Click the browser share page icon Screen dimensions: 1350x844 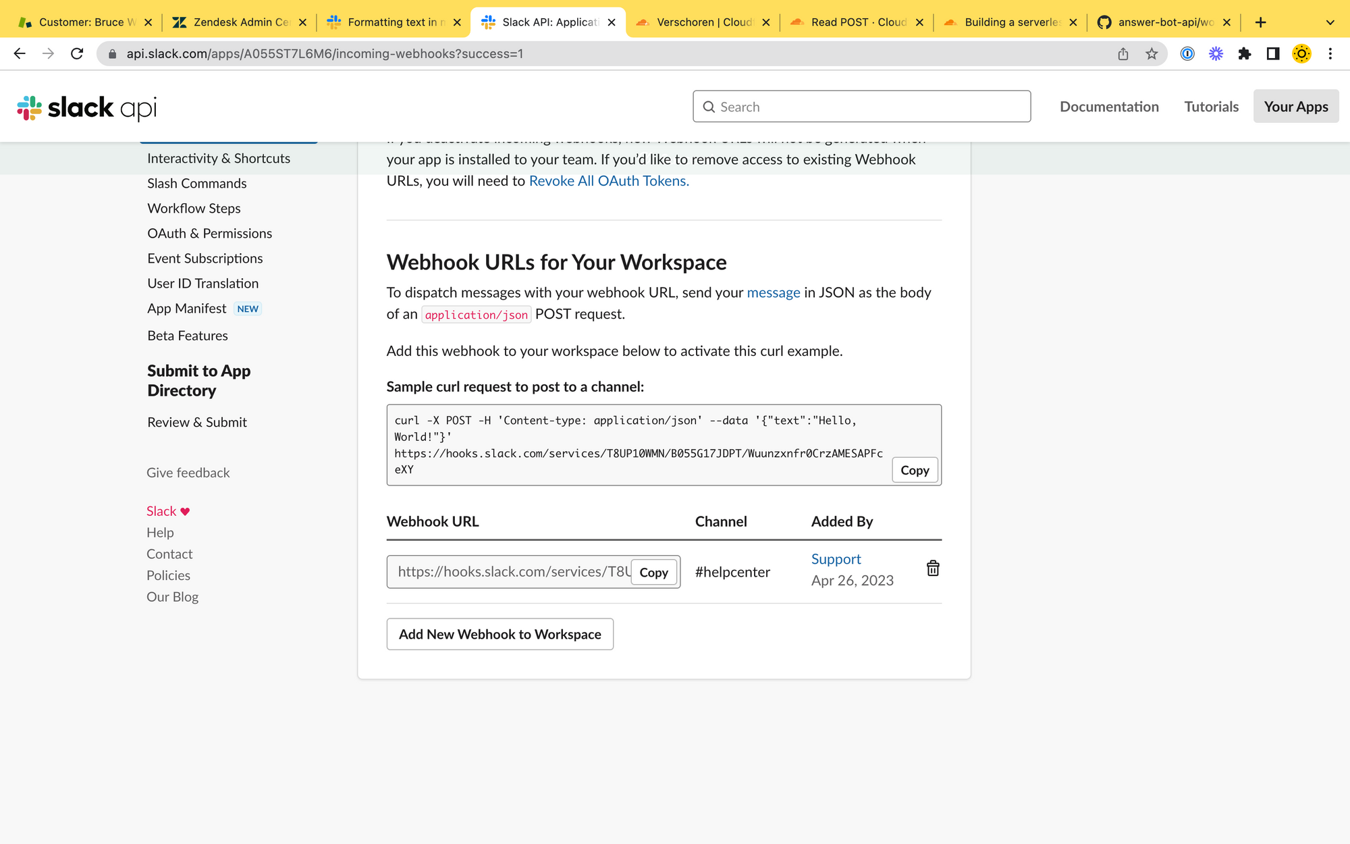click(x=1123, y=54)
